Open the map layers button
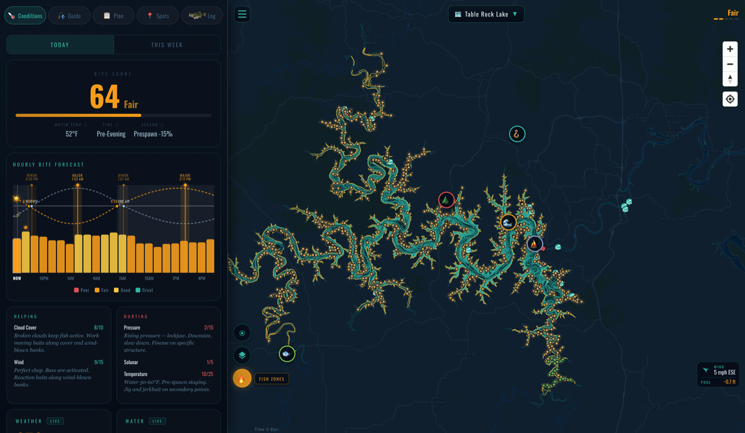The height and width of the screenshot is (433, 745). point(242,355)
